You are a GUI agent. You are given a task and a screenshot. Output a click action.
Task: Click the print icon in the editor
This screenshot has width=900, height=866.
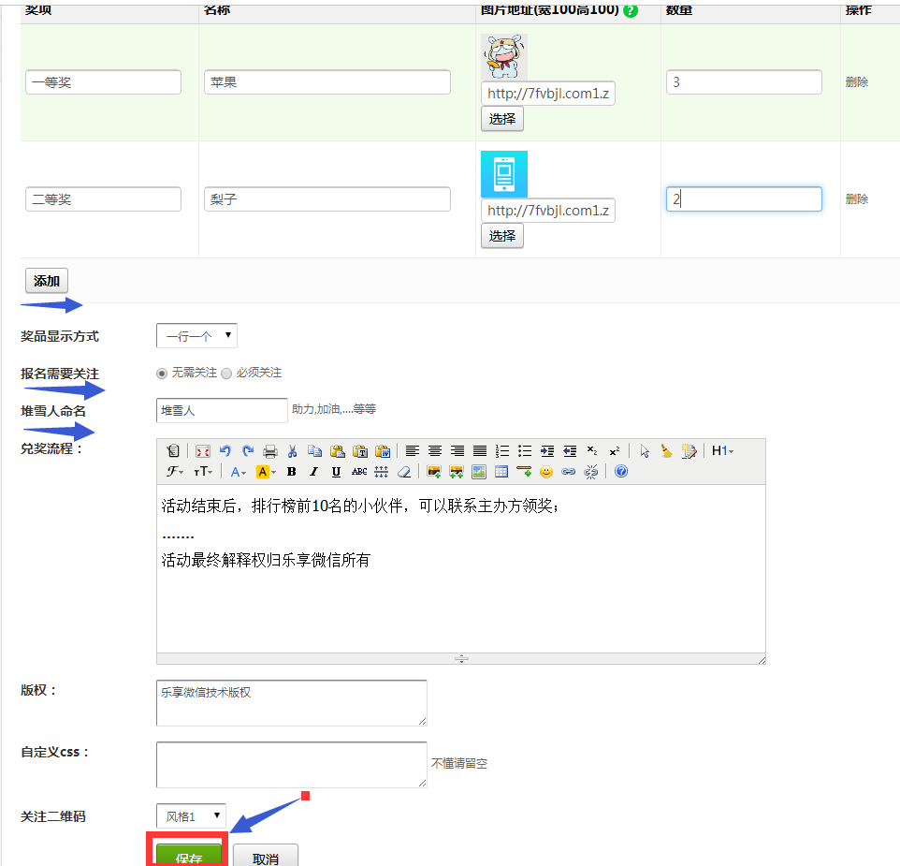point(270,451)
